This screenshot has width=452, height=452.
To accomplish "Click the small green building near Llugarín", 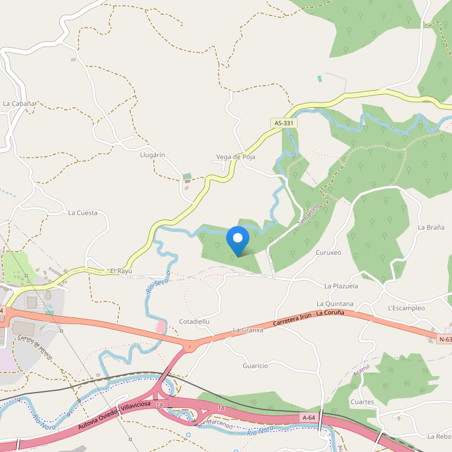I will coord(187,176).
